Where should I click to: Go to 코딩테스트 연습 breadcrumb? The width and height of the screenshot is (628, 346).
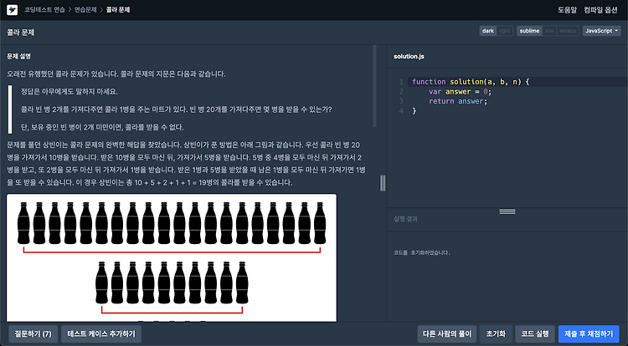point(44,9)
